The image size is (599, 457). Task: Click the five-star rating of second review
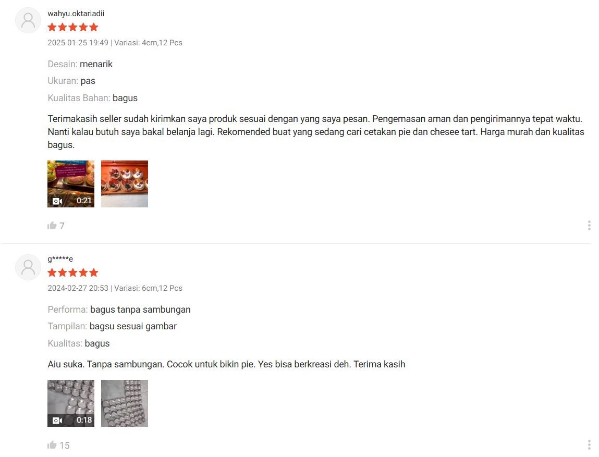click(73, 273)
